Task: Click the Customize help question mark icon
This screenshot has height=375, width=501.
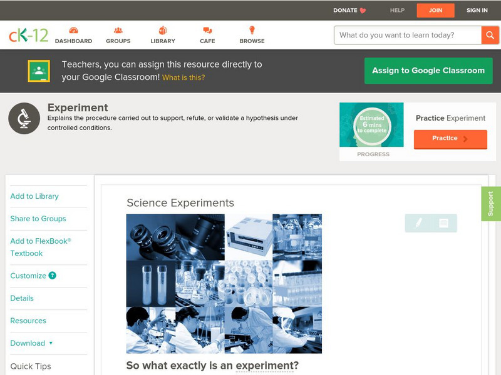Action: coord(52,276)
